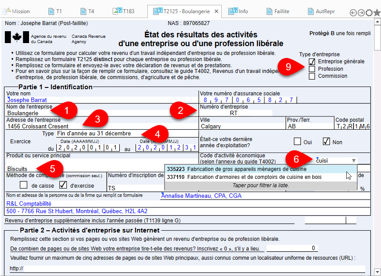Select the 'd'exercise' accounting method checkbox
Viewport: 381px width, 276px height.
click(63, 185)
